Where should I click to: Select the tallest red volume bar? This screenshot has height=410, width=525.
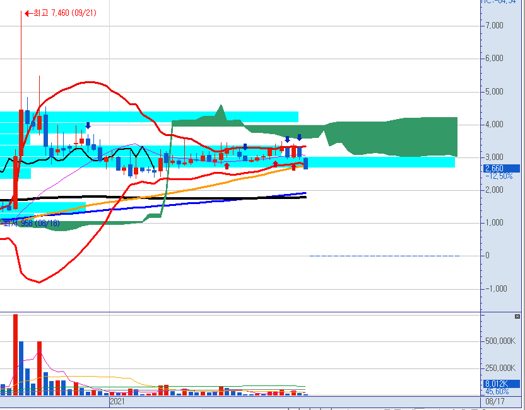coord(15,355)
